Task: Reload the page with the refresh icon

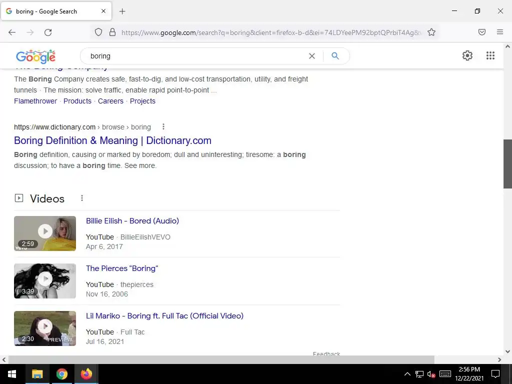Action: (x=48, y=32)
